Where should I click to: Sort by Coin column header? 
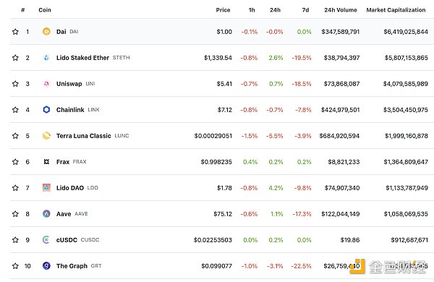point(45,10)
